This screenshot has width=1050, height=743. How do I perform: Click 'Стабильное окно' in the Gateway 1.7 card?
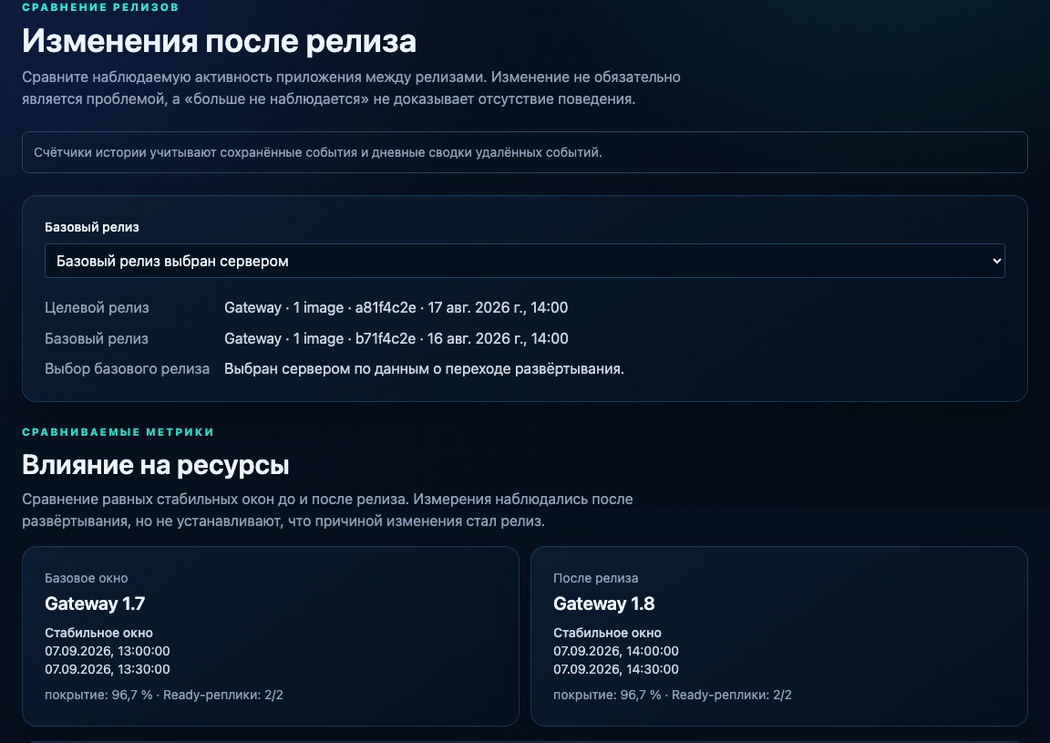98,633
